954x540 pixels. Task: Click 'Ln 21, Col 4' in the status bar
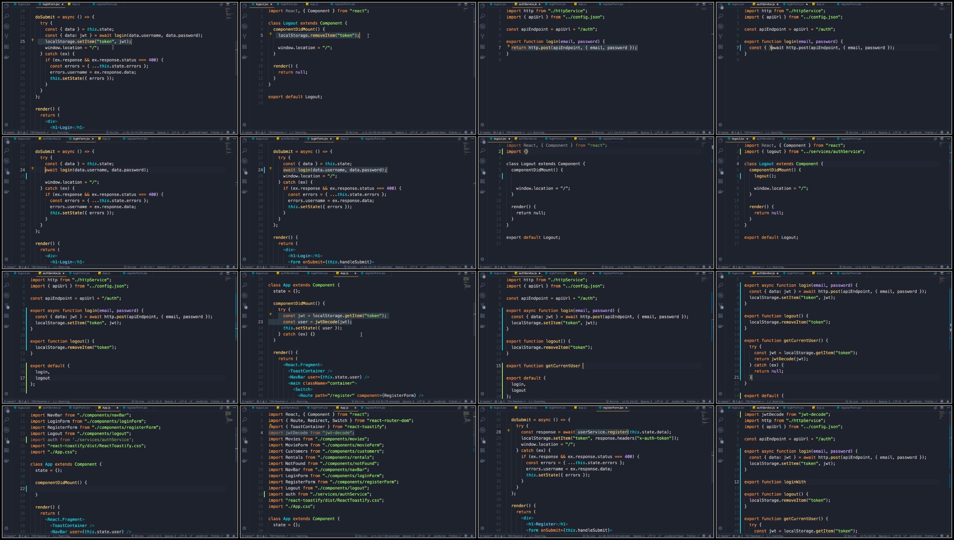[869, 402]
